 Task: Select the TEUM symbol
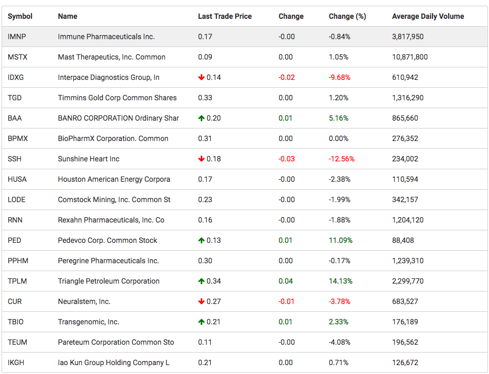[x=17, y=342]
